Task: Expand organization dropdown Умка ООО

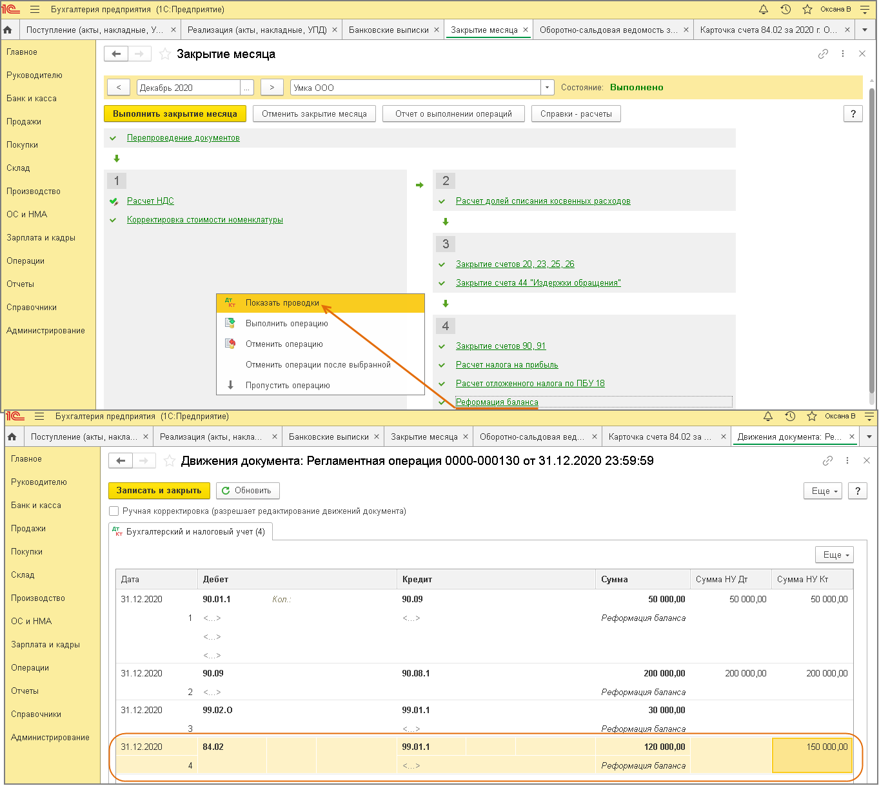Action: (547, 88)
